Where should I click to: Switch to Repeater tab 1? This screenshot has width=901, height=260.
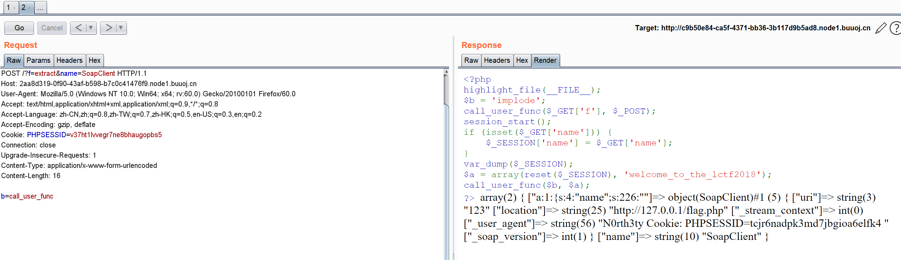[8, 7]
